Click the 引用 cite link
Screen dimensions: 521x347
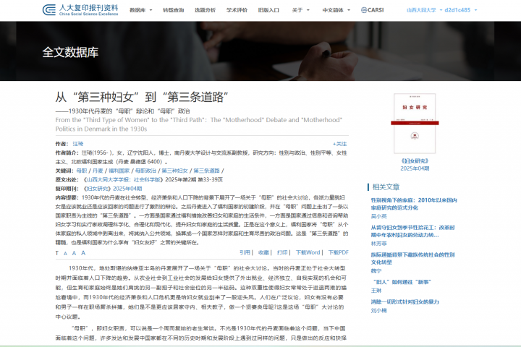pyautogui.click(x=245, y=252)
